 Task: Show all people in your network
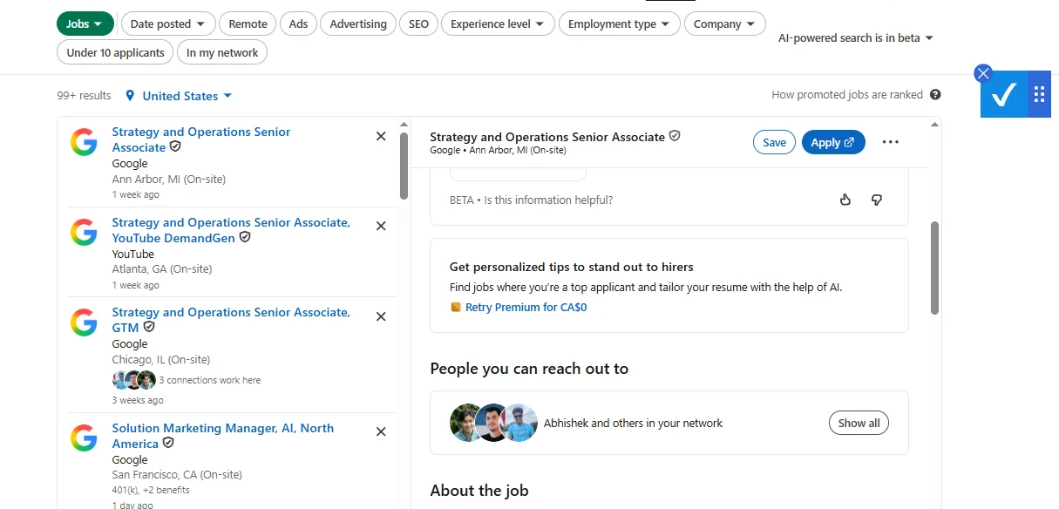coord(859,423)
